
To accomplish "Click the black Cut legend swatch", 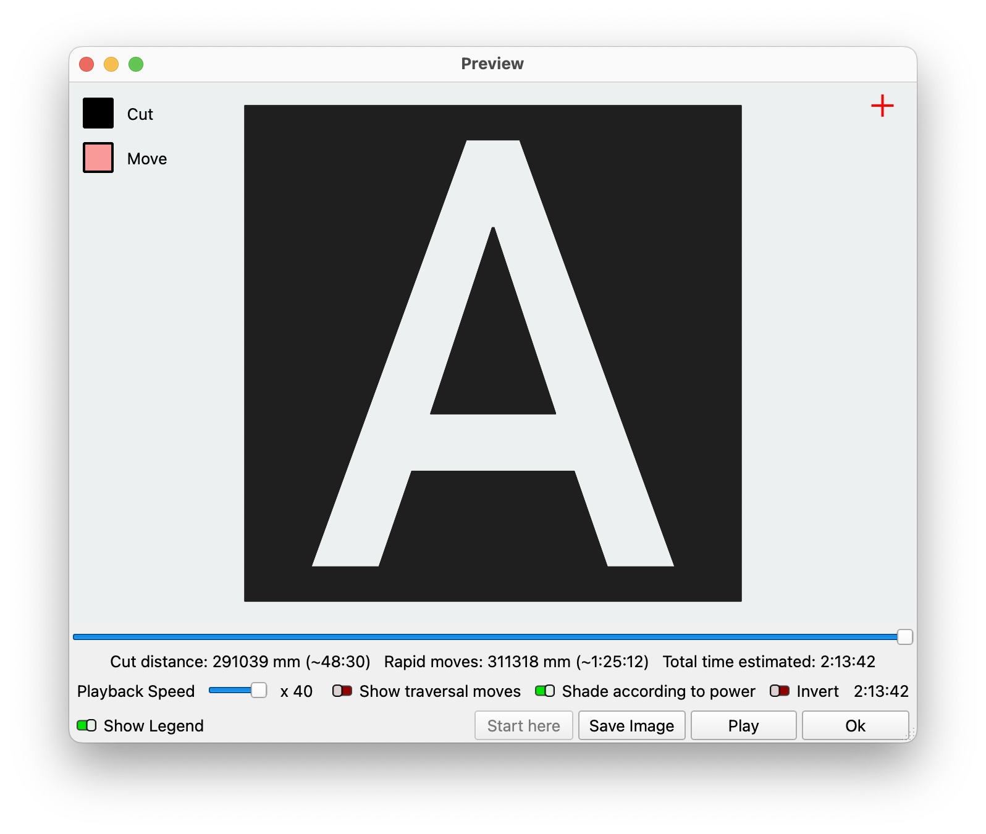I will coord(98,113).
